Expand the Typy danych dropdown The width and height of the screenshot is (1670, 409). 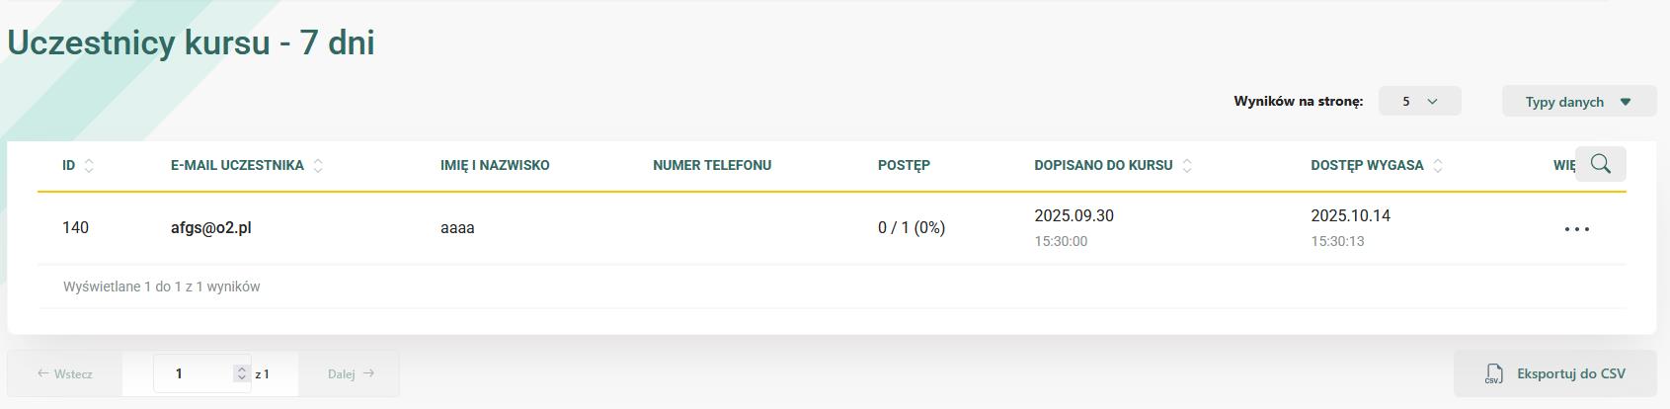coord(1578,102)
